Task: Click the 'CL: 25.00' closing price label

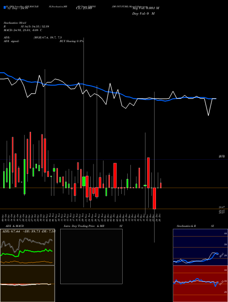Action: [84, 8]
